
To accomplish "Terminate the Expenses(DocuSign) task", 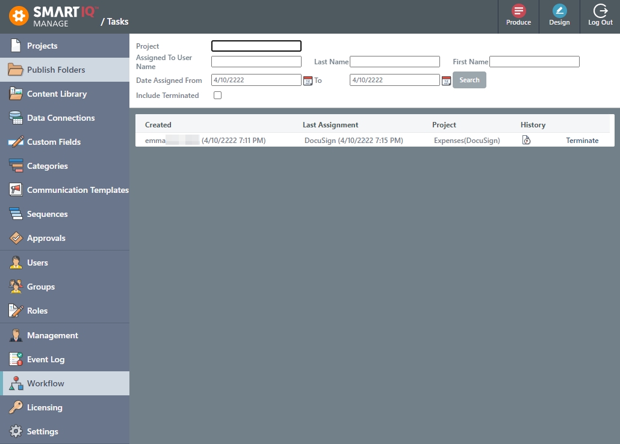I will pos(582,141).
